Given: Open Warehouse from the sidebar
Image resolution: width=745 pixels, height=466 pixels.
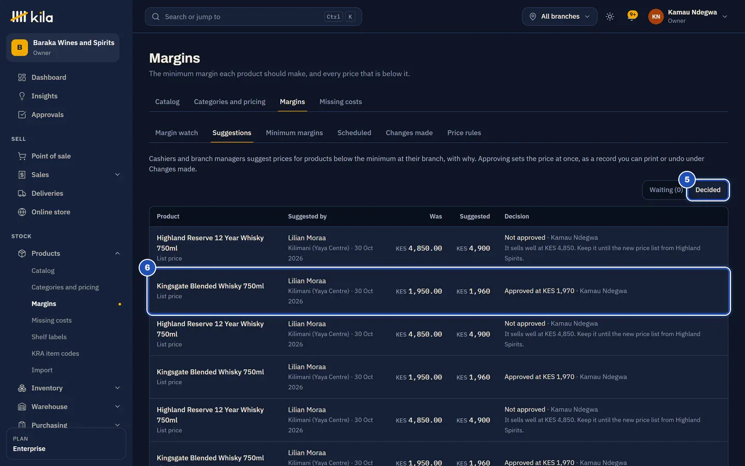Looking at the screenshot, I should 50,406.
